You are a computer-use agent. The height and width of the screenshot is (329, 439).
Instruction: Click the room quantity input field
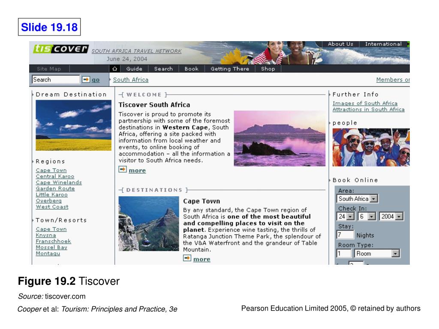click(344, 254)
